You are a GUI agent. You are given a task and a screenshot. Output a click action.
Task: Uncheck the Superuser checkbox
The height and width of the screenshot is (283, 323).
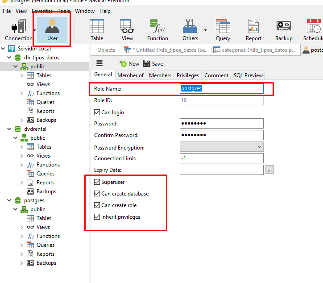(97, 182)
